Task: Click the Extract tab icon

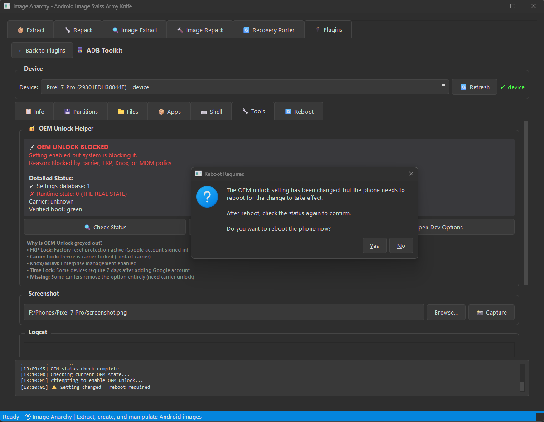Action: tap(21, 29)
